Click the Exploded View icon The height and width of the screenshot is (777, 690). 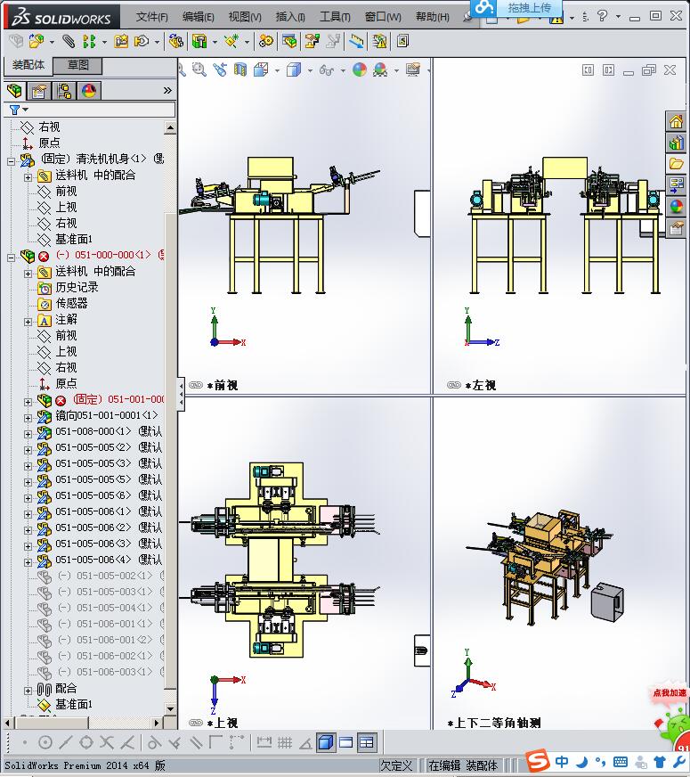[x=312, y=41]
